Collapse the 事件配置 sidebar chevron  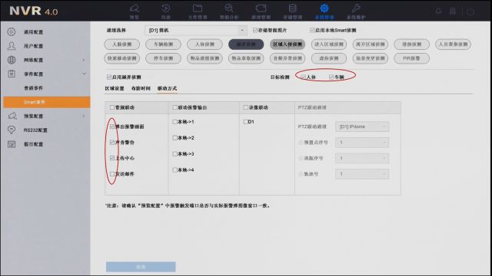click(x=84, y=74)
